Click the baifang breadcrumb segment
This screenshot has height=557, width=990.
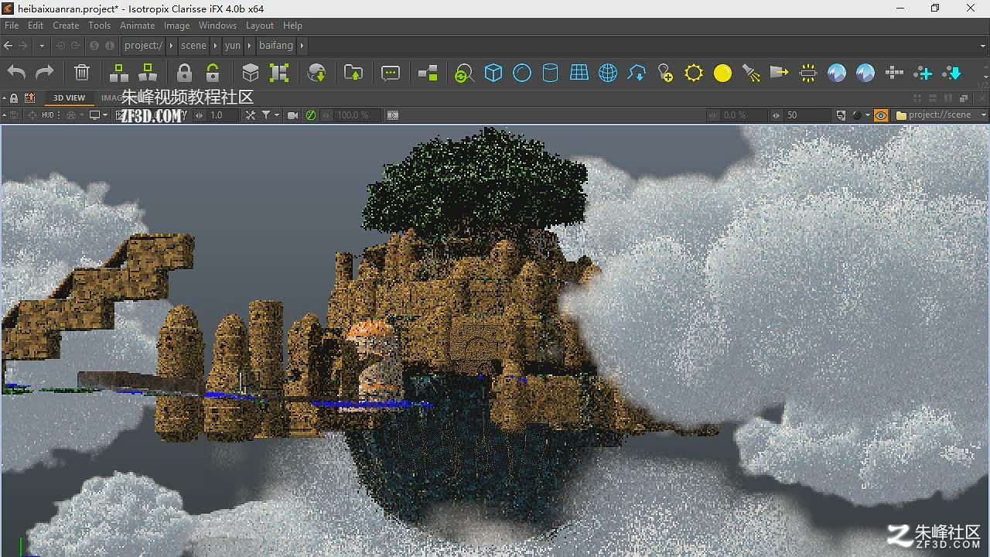pyautogui.click(x=276, y=46)
